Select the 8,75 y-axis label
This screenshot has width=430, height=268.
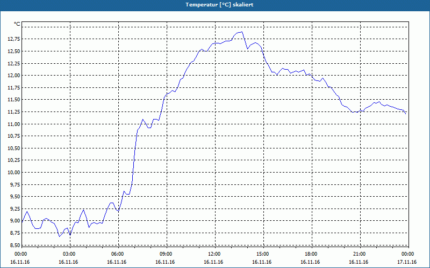[x=15, y=233]
